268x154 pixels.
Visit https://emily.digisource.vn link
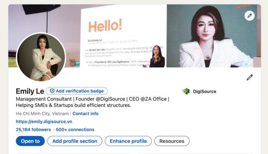click(44, 122)
